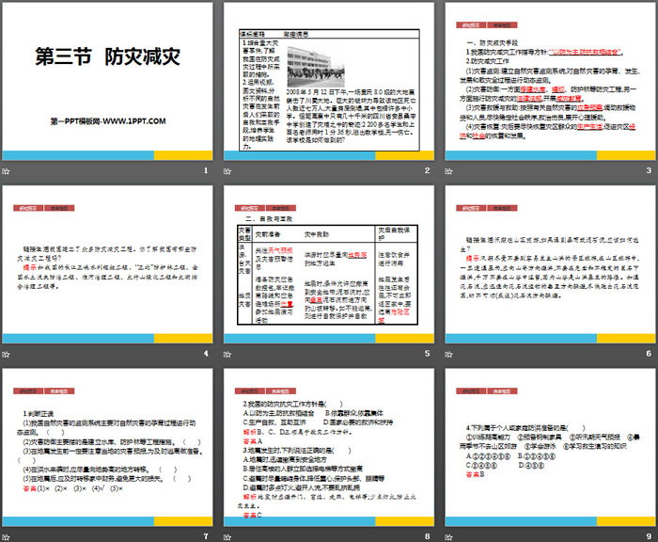
Task: Click the animation star icon under slide 3
Action: coord(449,171)
